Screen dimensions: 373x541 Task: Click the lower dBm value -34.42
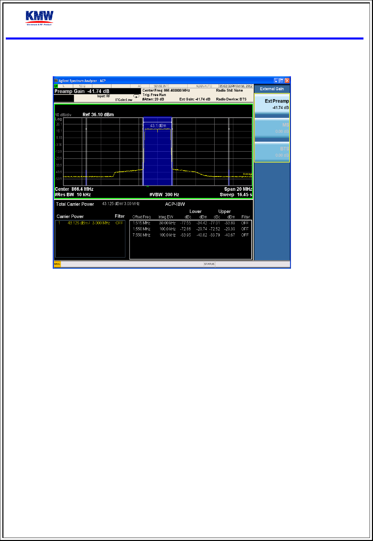pyautogui.click(x=202, y=223)
